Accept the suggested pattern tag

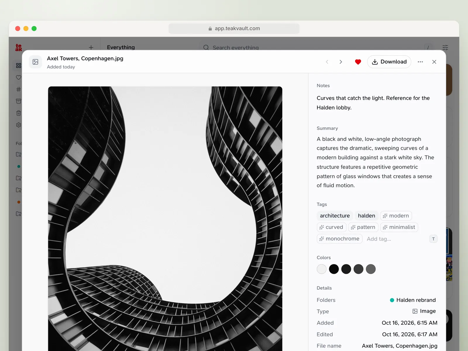(x=363, y=227)
